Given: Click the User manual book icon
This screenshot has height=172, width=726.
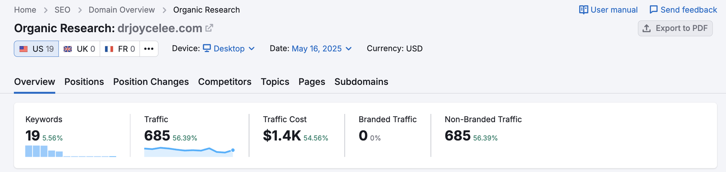Looking at the screenshot, I should [x=584, y=10].
